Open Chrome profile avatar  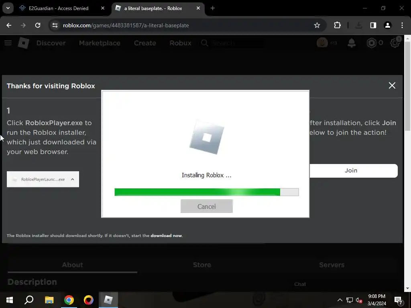[387, 25]
